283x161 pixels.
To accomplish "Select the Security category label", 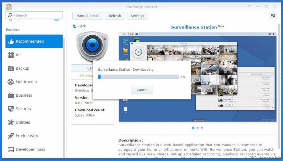I will click(x=23, y=109).
